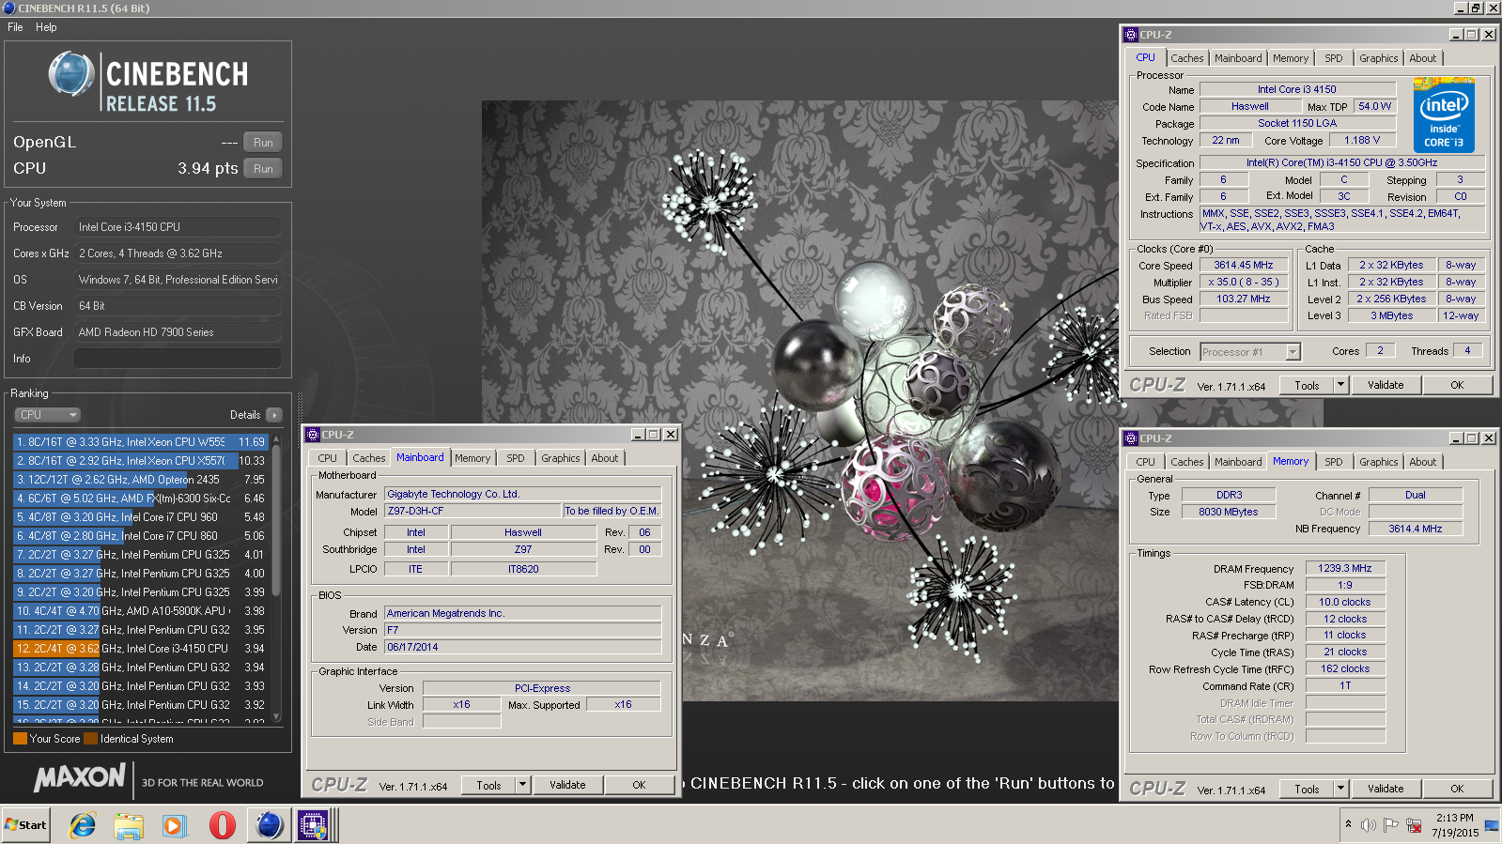This screenshot has width=1502, height=844.
Task: Open About tab in top CPU-Z window
Action: click(x=1422, y=58)
